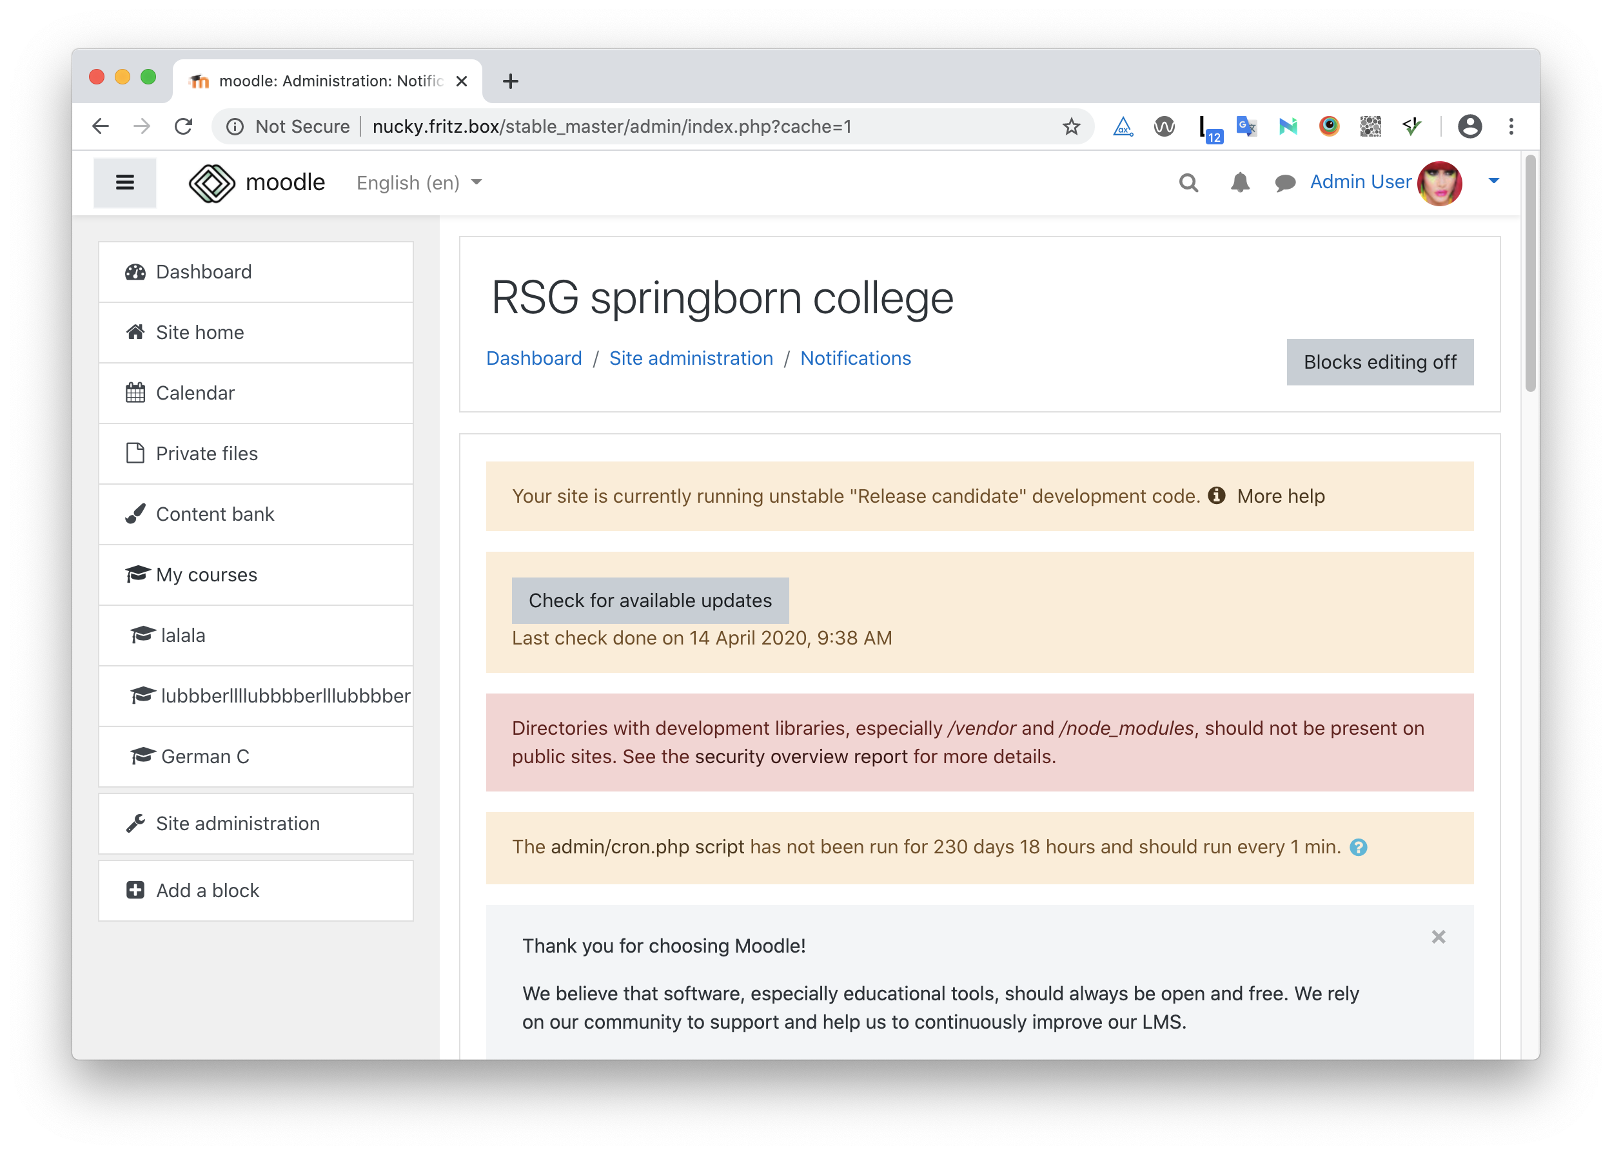Click the Moodle logo icon
Screen dimensions: 1612x1155
211,182
